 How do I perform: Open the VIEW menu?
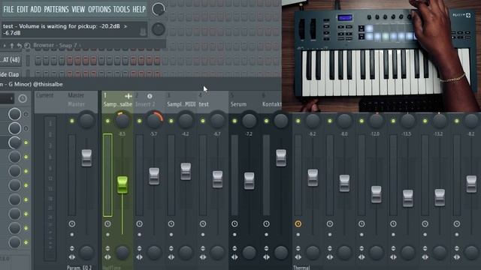click(78, 10)
